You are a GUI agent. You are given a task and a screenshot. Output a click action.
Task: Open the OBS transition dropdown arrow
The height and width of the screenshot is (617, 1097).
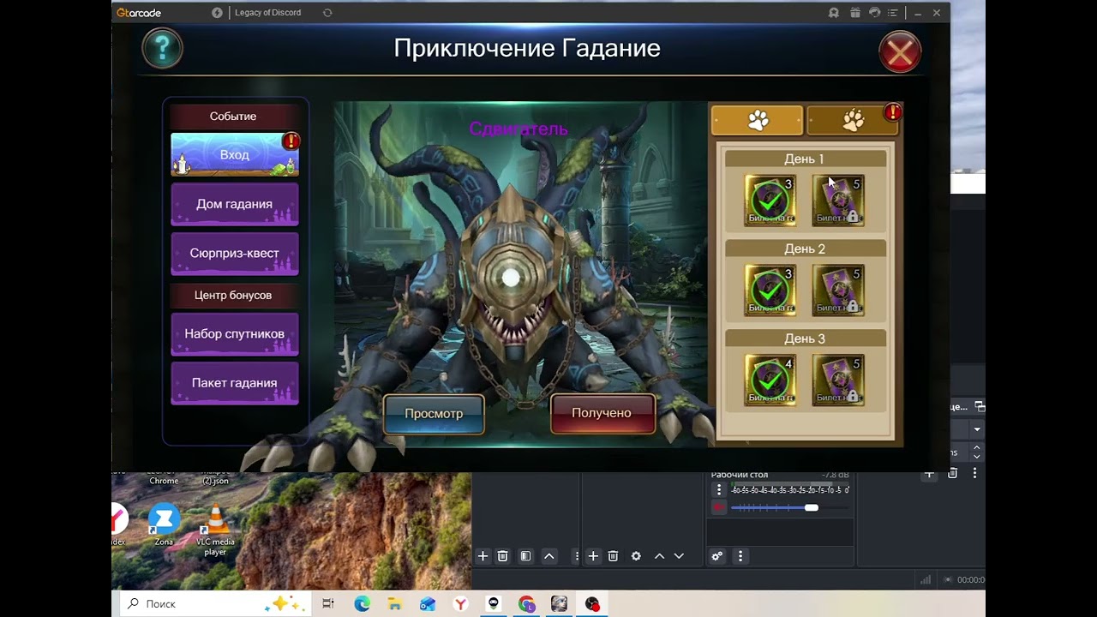976,428
